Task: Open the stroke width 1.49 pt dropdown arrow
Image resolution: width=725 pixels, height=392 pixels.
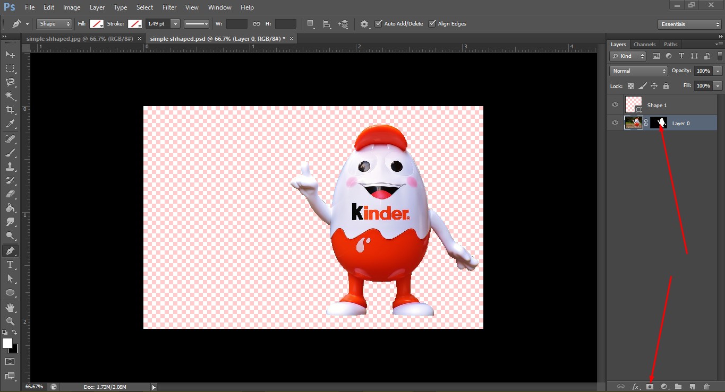Action: click(x=175, y=24)
